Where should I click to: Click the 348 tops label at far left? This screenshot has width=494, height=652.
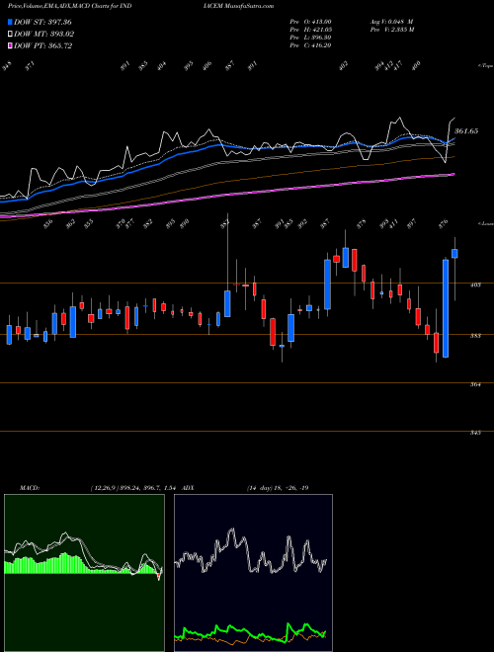pyautogui.click(x=7, y=66)
